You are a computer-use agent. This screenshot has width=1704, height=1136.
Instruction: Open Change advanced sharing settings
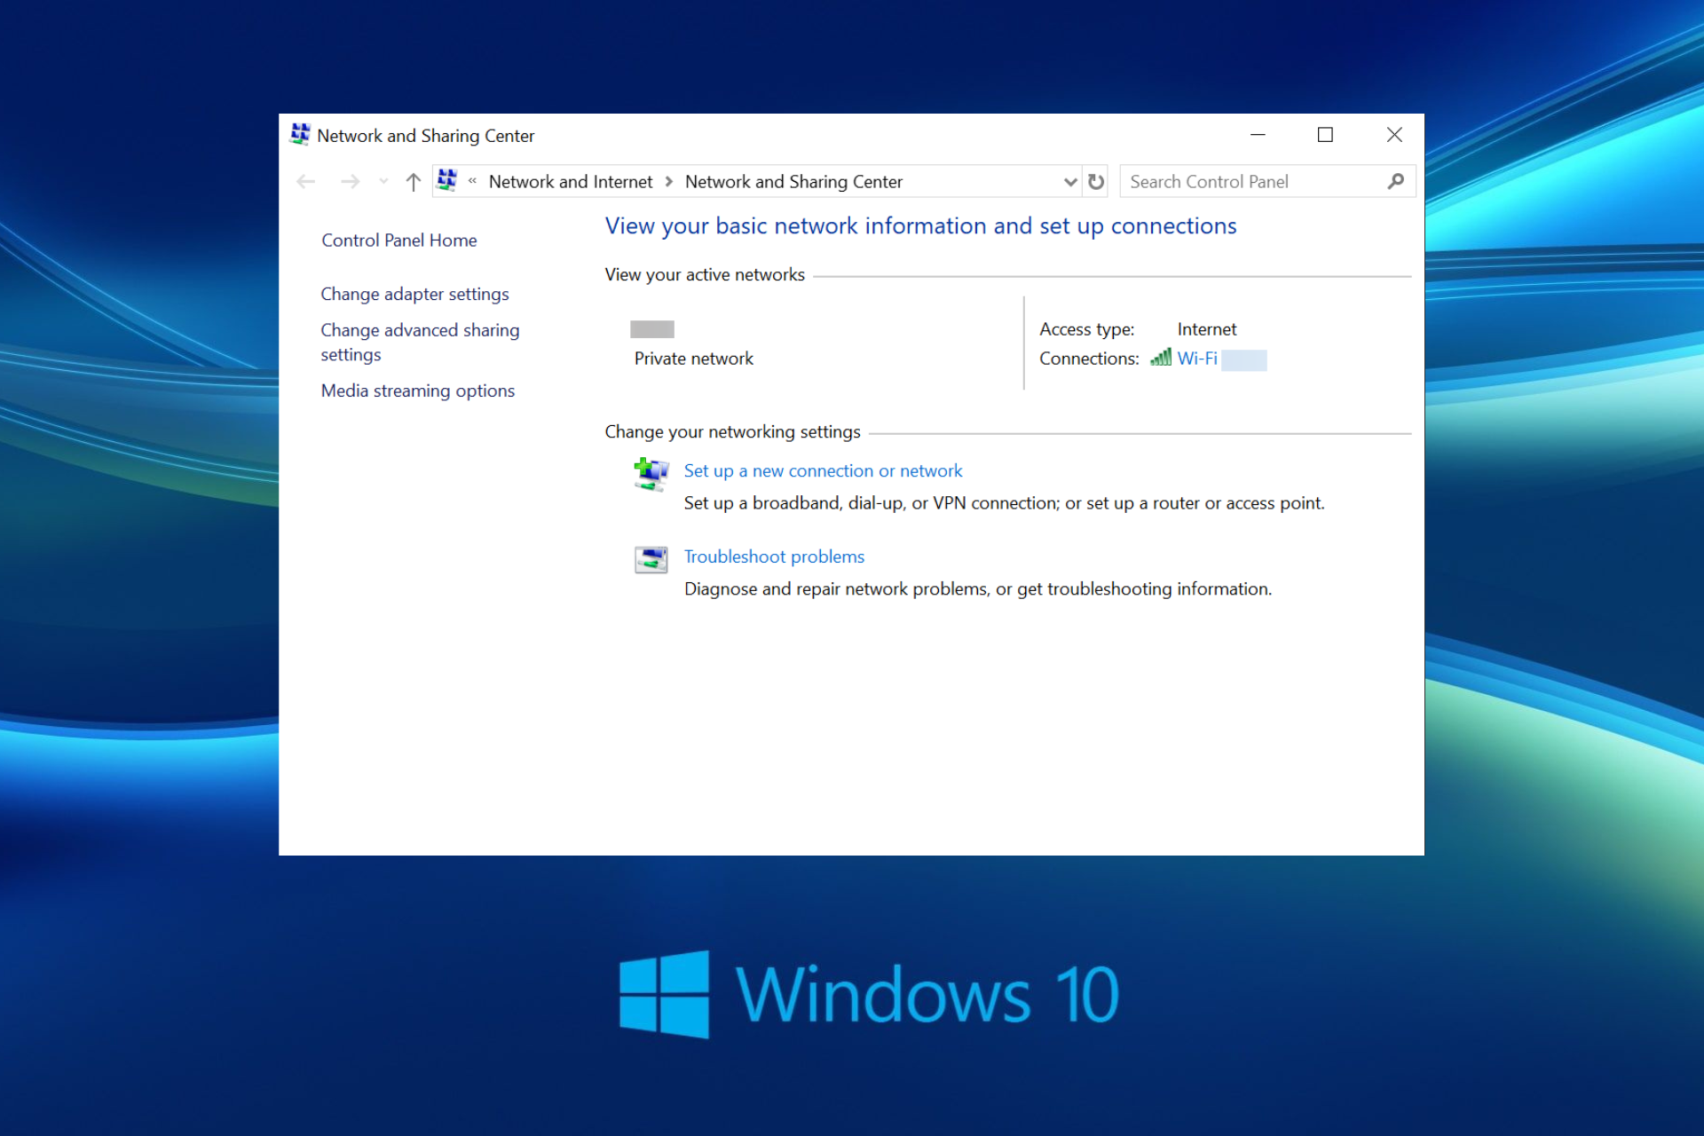420,342
